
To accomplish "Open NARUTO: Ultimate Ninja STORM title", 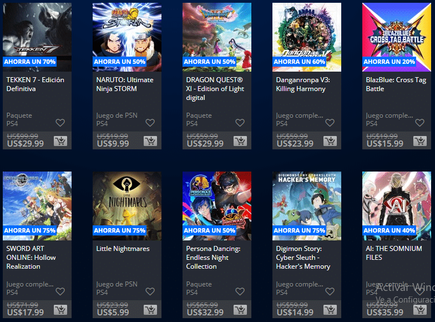I will click(x=125, y=84).
